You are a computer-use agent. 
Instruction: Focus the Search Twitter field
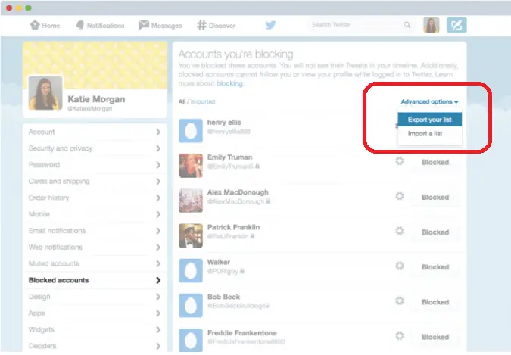click(361, 25)
